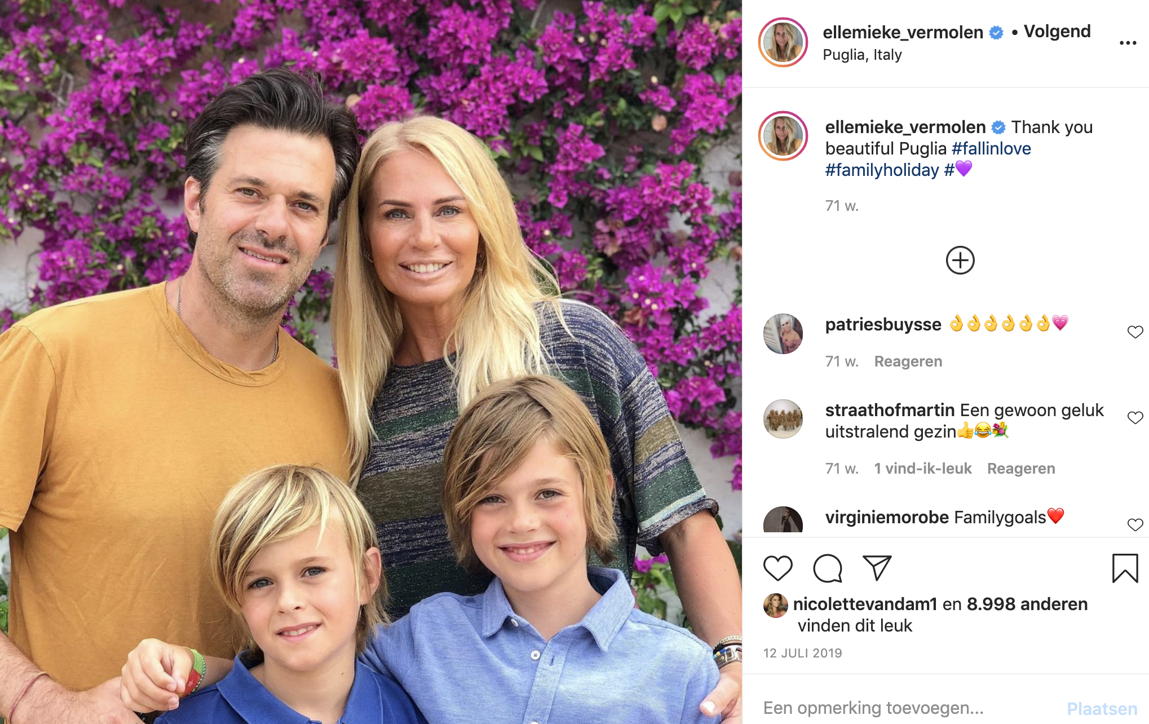This screenshot has width=1149, height=724.
Task: Save the post with the bookmark icon
Action: [x=1125, y=568]
